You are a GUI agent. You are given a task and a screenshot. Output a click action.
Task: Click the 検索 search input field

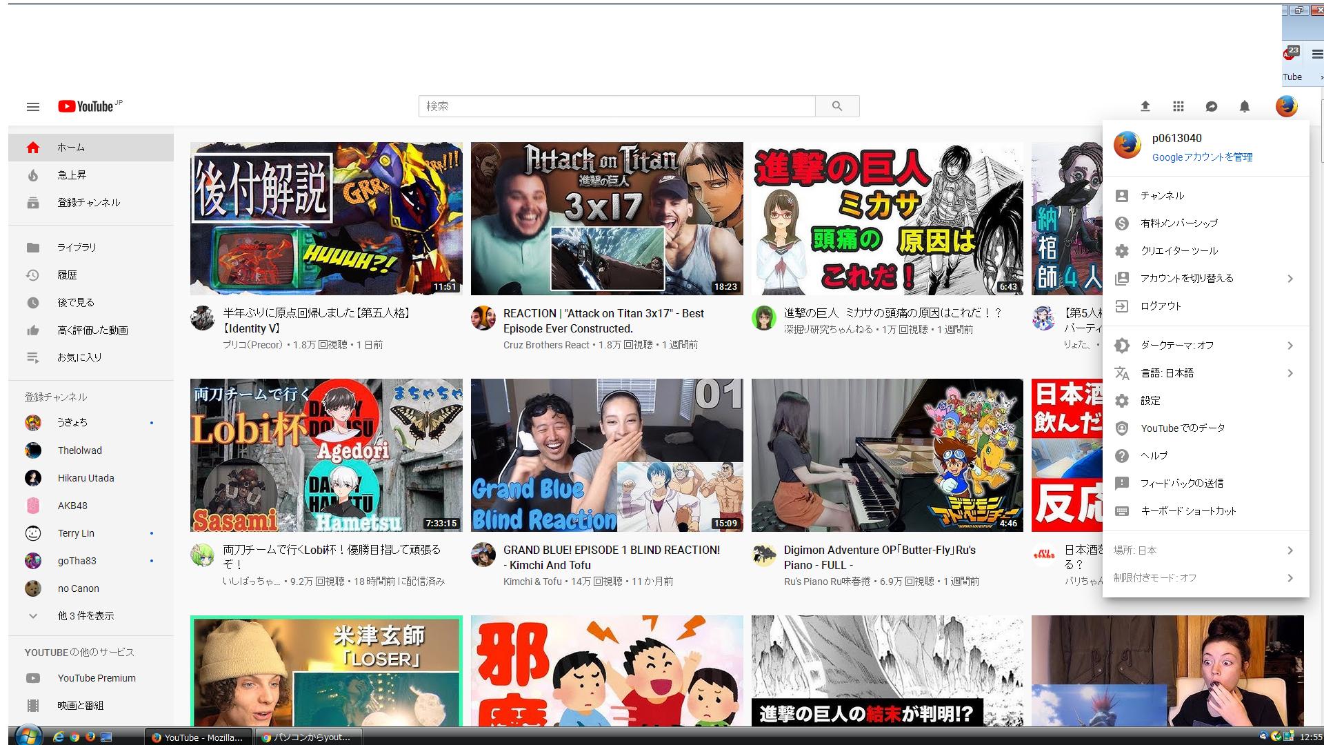tap(617, 106)
